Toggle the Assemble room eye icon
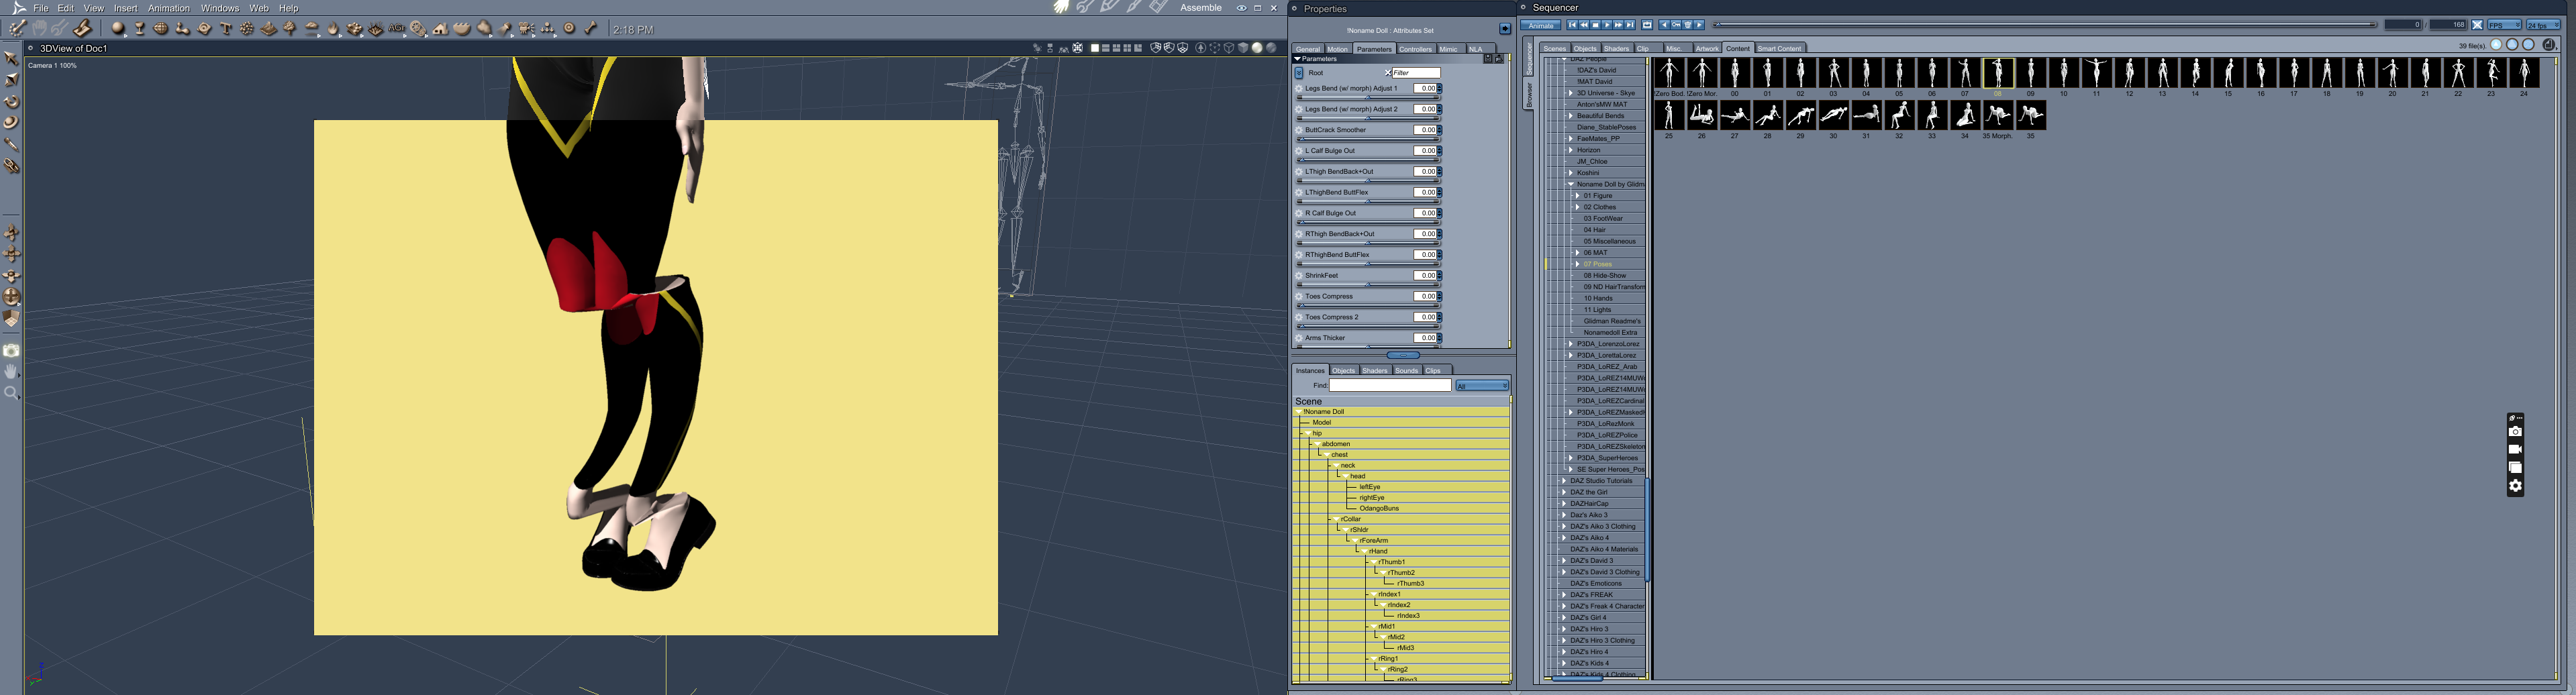2576x695 pixels. [x=1241, y=8]
